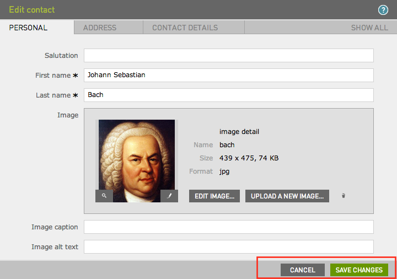Click the CANCEL button
The image size is (397, 279).
coord(302,270)
